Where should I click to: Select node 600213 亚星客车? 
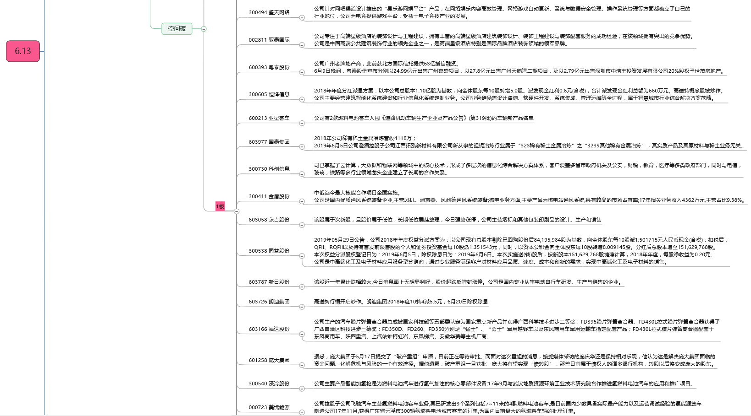tap(269, 118)
